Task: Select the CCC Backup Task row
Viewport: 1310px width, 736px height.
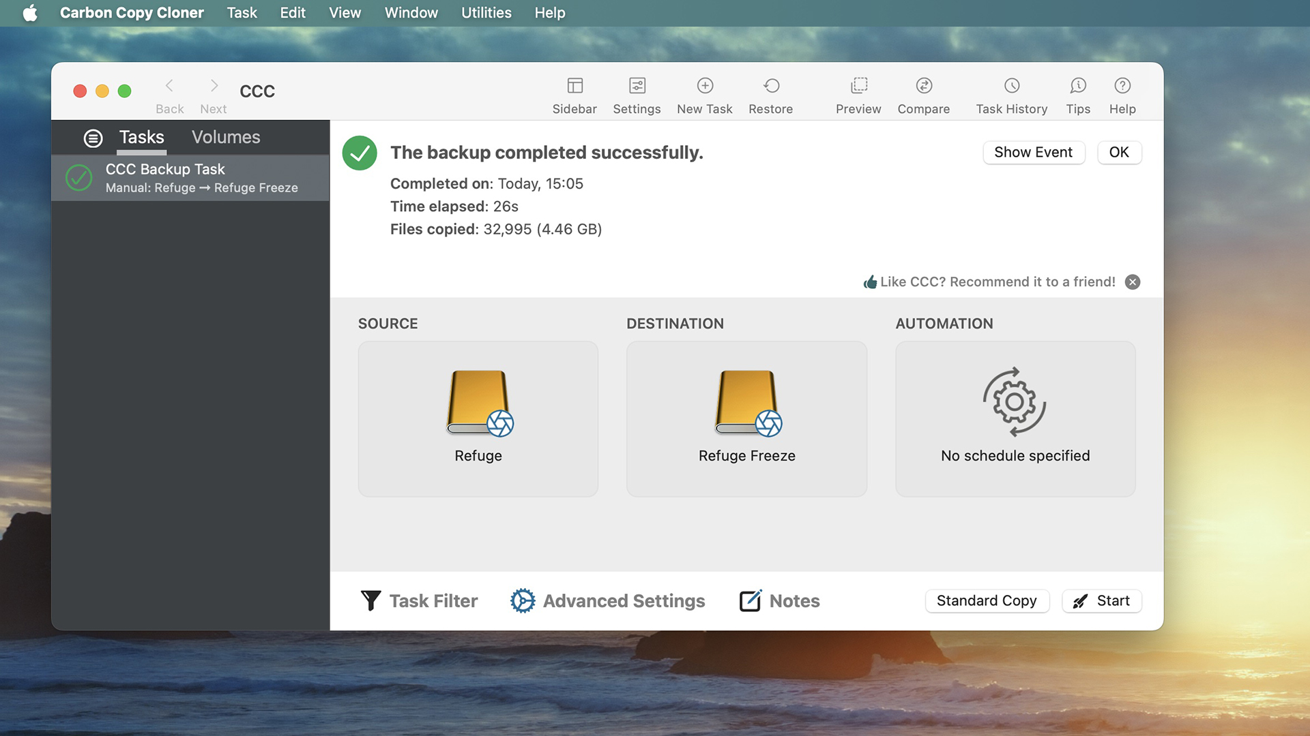Action: (x=190, y=178)
